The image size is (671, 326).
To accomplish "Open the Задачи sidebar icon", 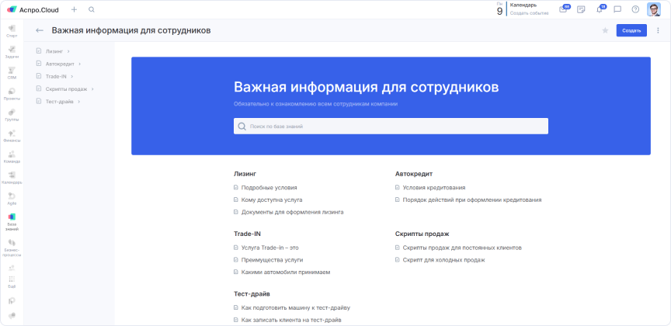I will [12, 51].
